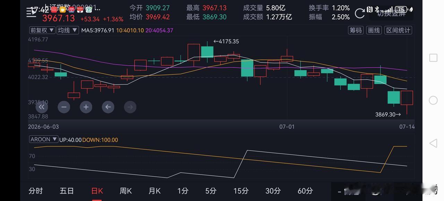The image size is (444, 201).
Task: Open 筹码 chip distribution button
Action: (x=356, y=30)
